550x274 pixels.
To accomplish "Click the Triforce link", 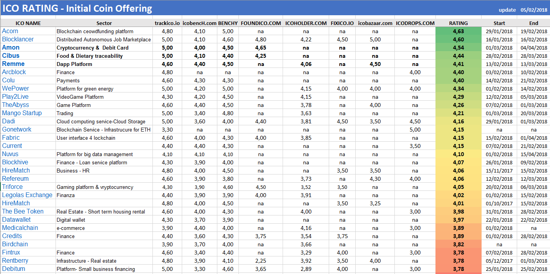I will pyautogui.click(x=13, y=187).
